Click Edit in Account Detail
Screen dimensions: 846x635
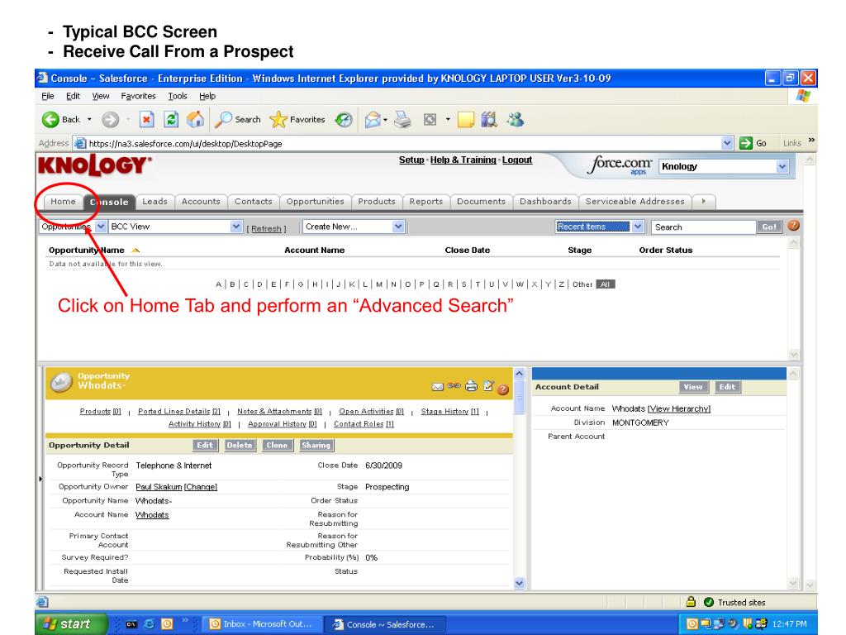coord(727,387)
